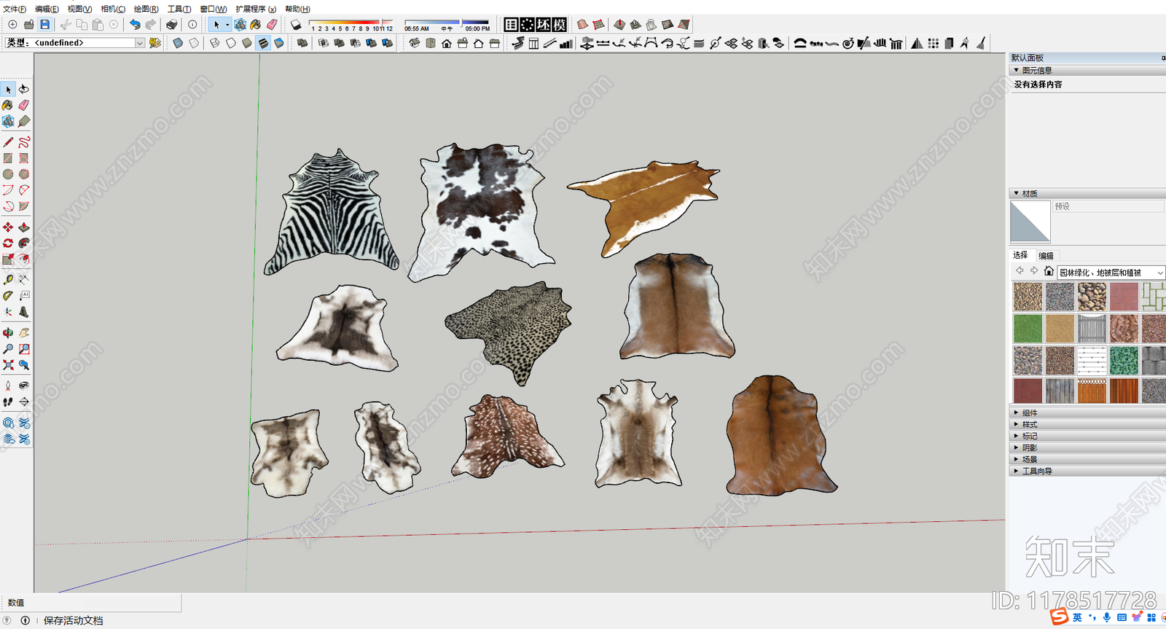Toggle shadows display icon

(x=296, y=25)
